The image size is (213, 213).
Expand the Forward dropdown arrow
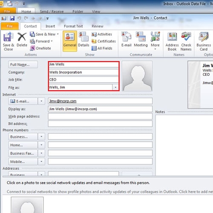[x=52, y=41]
